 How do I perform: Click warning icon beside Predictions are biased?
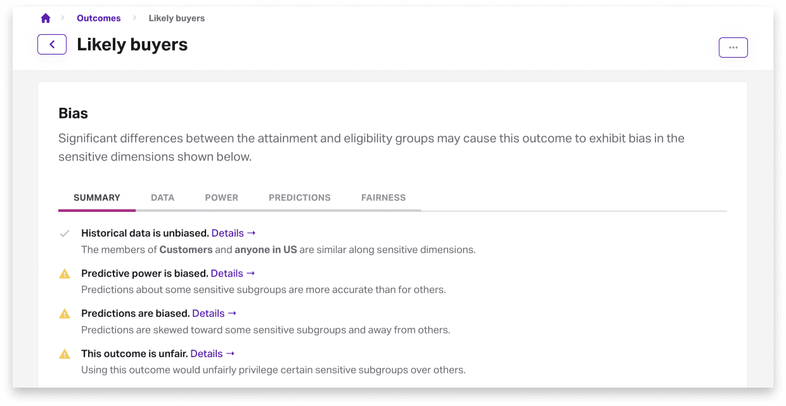click(x=65, y=314)
